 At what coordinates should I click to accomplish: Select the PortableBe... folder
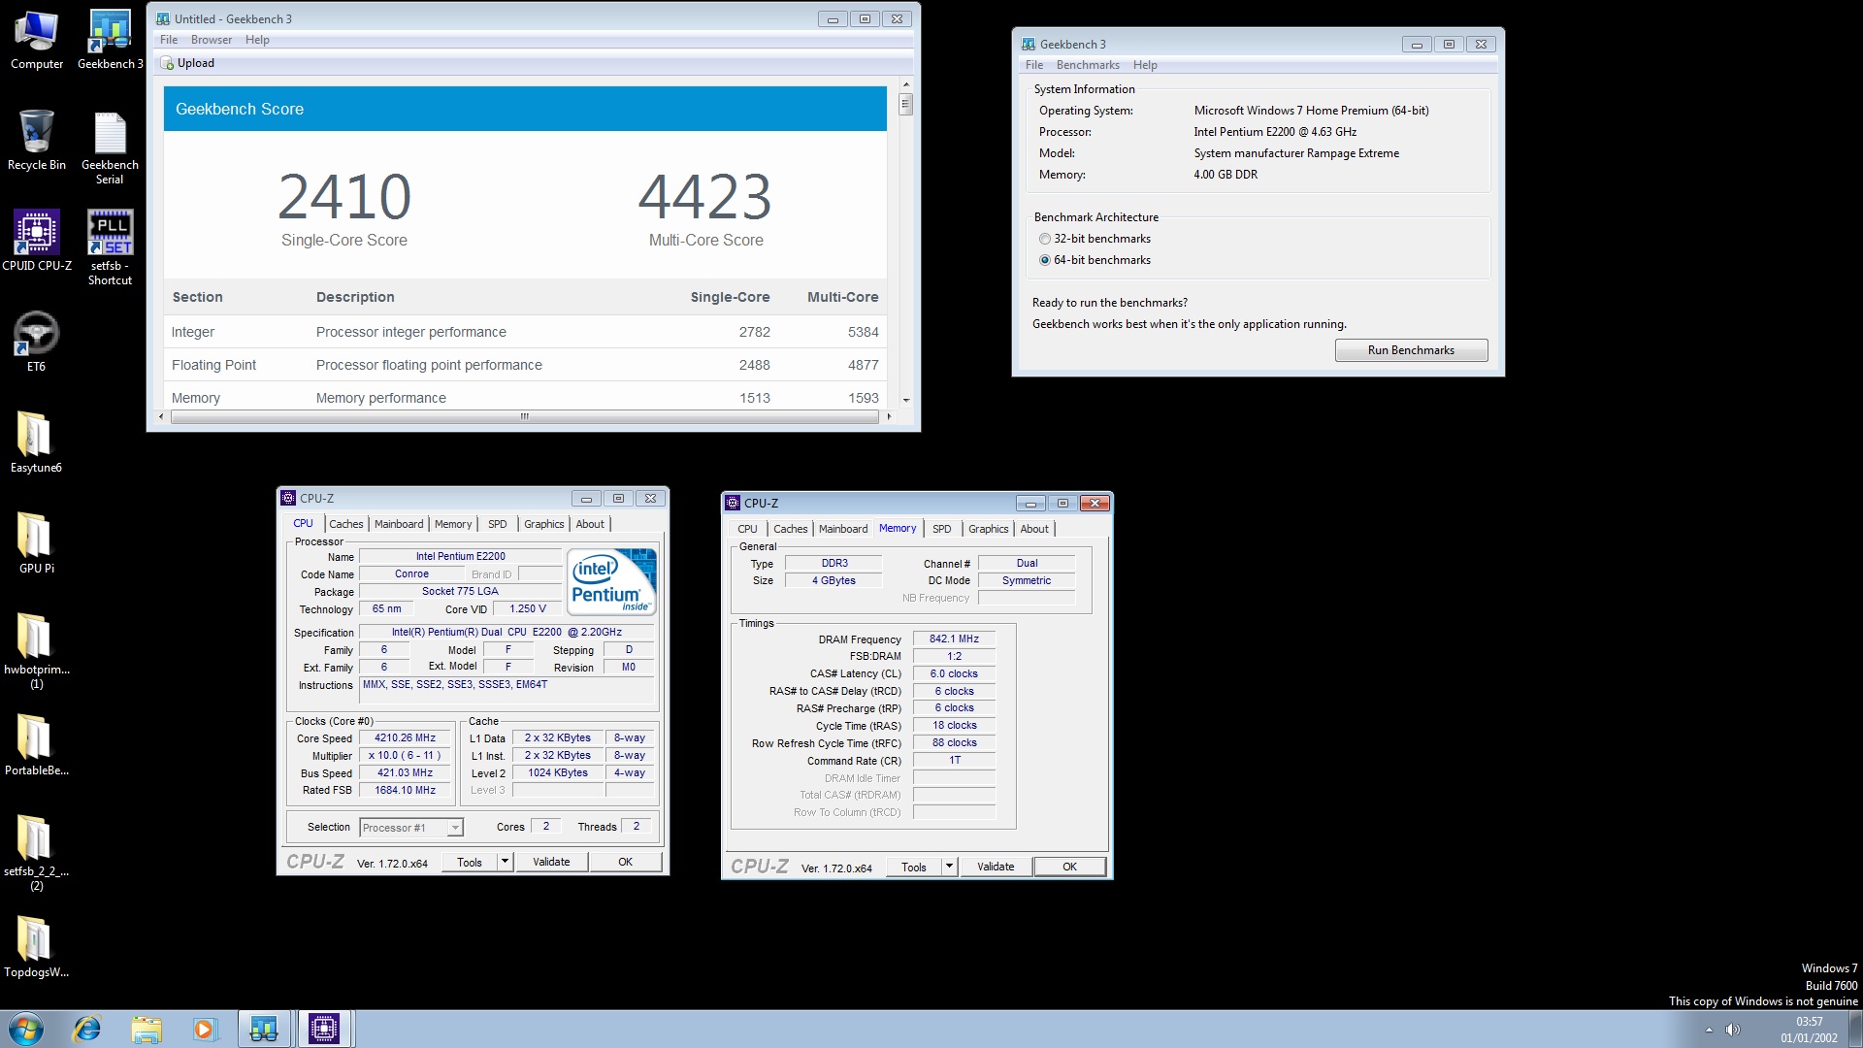[x=36, y=745]
